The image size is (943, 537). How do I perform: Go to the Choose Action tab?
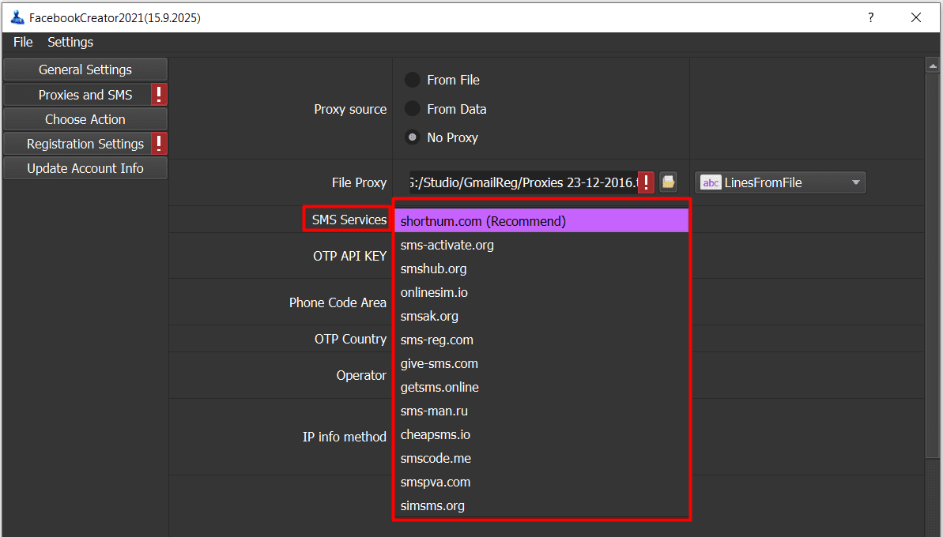[85, 119]
